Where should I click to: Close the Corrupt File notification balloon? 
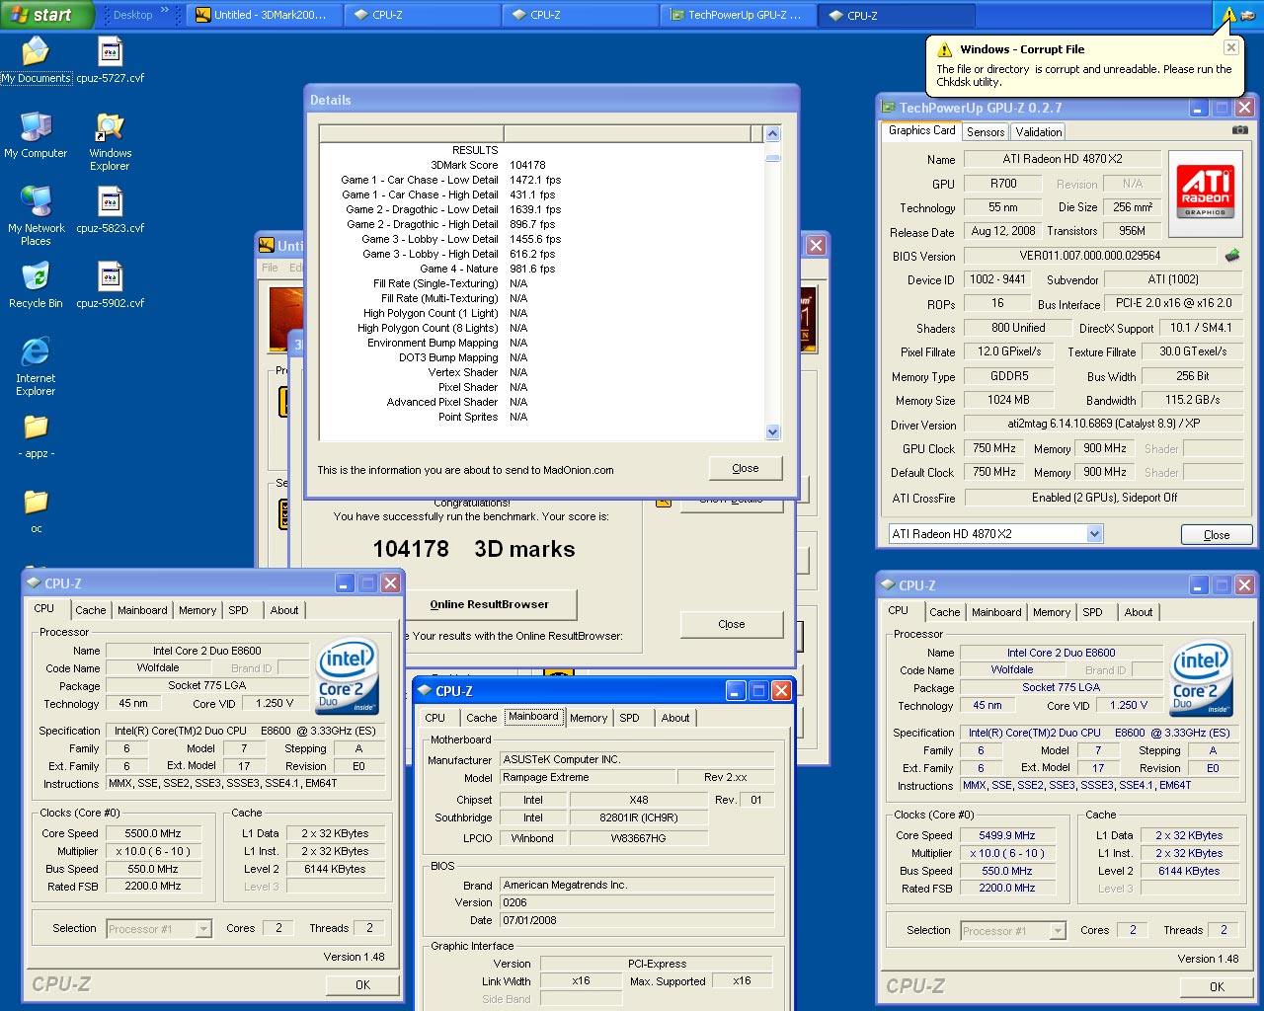1231,47
